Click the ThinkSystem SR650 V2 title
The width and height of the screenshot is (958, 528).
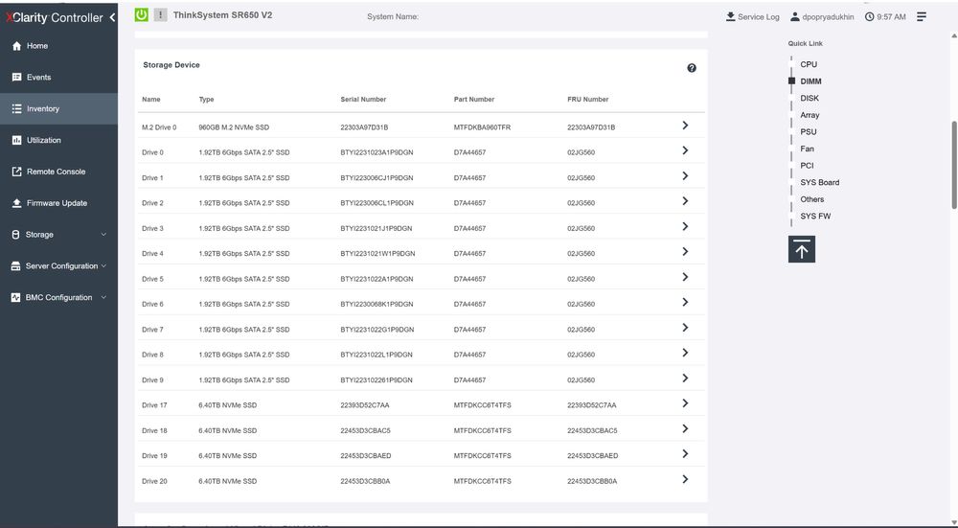[222, 15]
